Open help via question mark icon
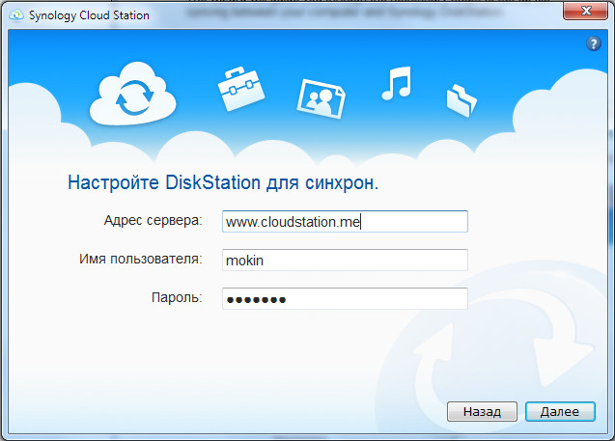 pyautogui.click(x=595, y=44)
